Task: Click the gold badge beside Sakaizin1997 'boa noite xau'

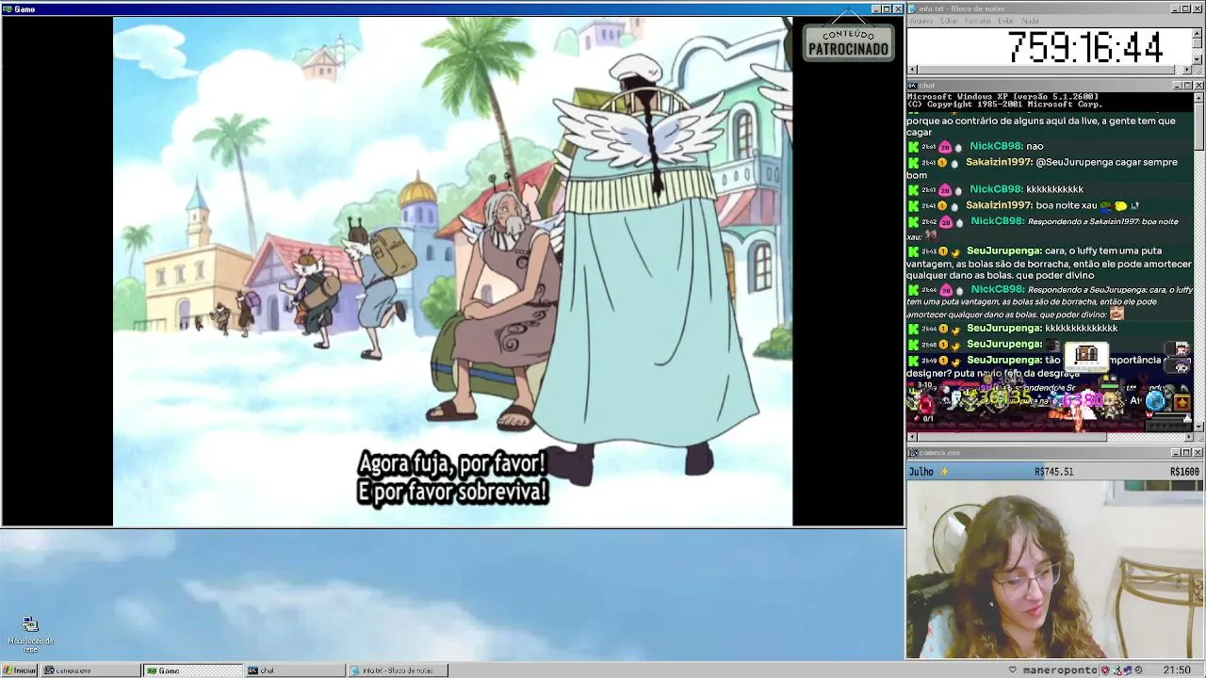Action: coord(942,205)
